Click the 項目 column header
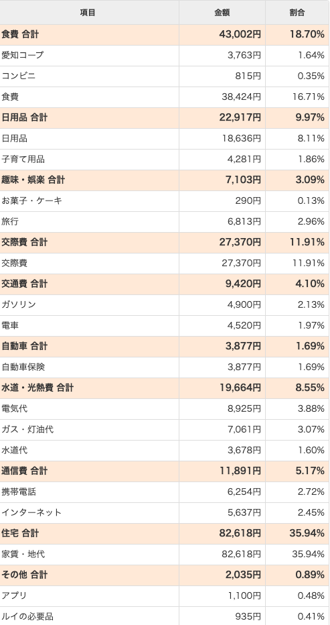 89,12
